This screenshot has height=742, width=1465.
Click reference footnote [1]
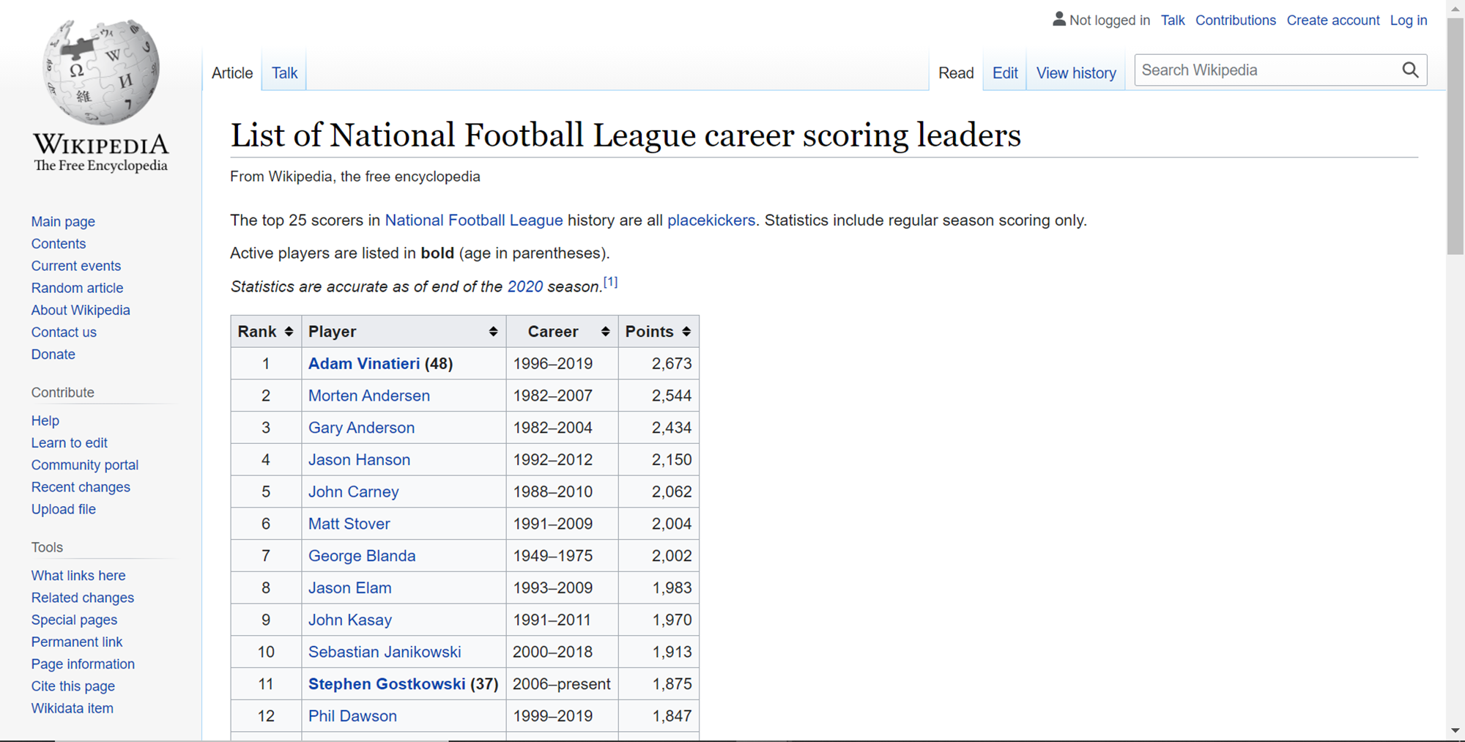coord(611,282)
